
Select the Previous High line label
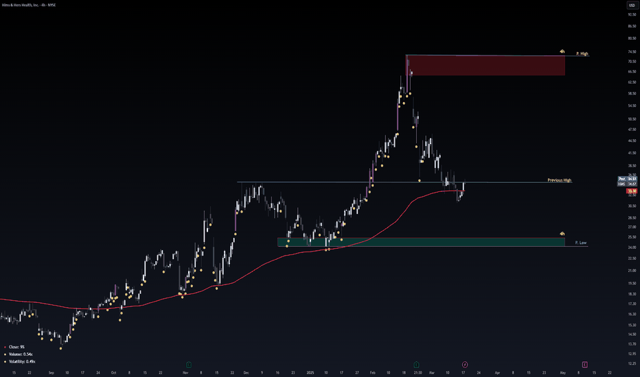(x=559, y=180)
